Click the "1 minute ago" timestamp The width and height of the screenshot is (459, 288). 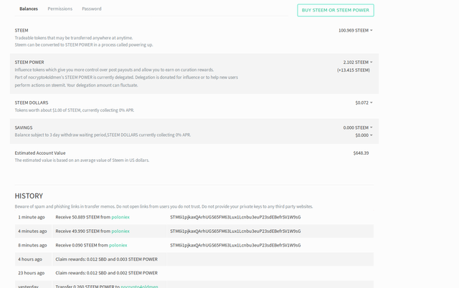[32, 217]
